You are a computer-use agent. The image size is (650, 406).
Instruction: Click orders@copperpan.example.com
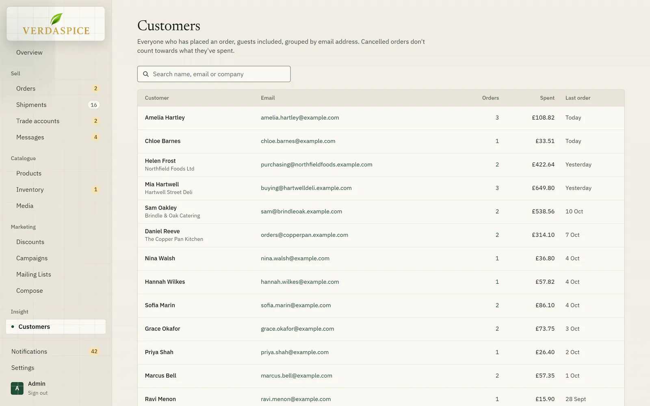click(304, 235)
